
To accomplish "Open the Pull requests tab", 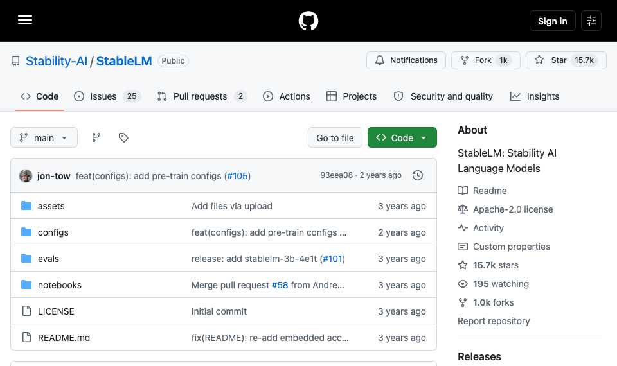I will pyautogui.click(x=201, y=96).
